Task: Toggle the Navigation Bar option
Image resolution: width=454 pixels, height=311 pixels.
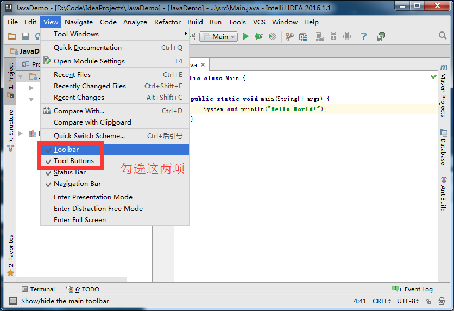Action: (115, 184)
